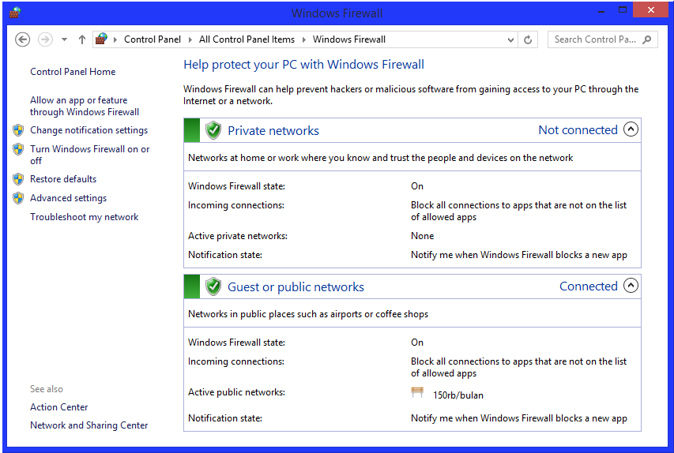Click green shield icon of Private networks

point(213,130)
